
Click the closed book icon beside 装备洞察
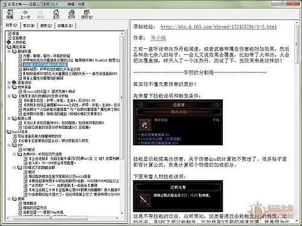[14, 83]
